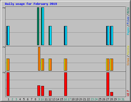Click green day label "16" on the x-axis
The height and width of the screenshot is (102, 131).
tap(65, 99)
